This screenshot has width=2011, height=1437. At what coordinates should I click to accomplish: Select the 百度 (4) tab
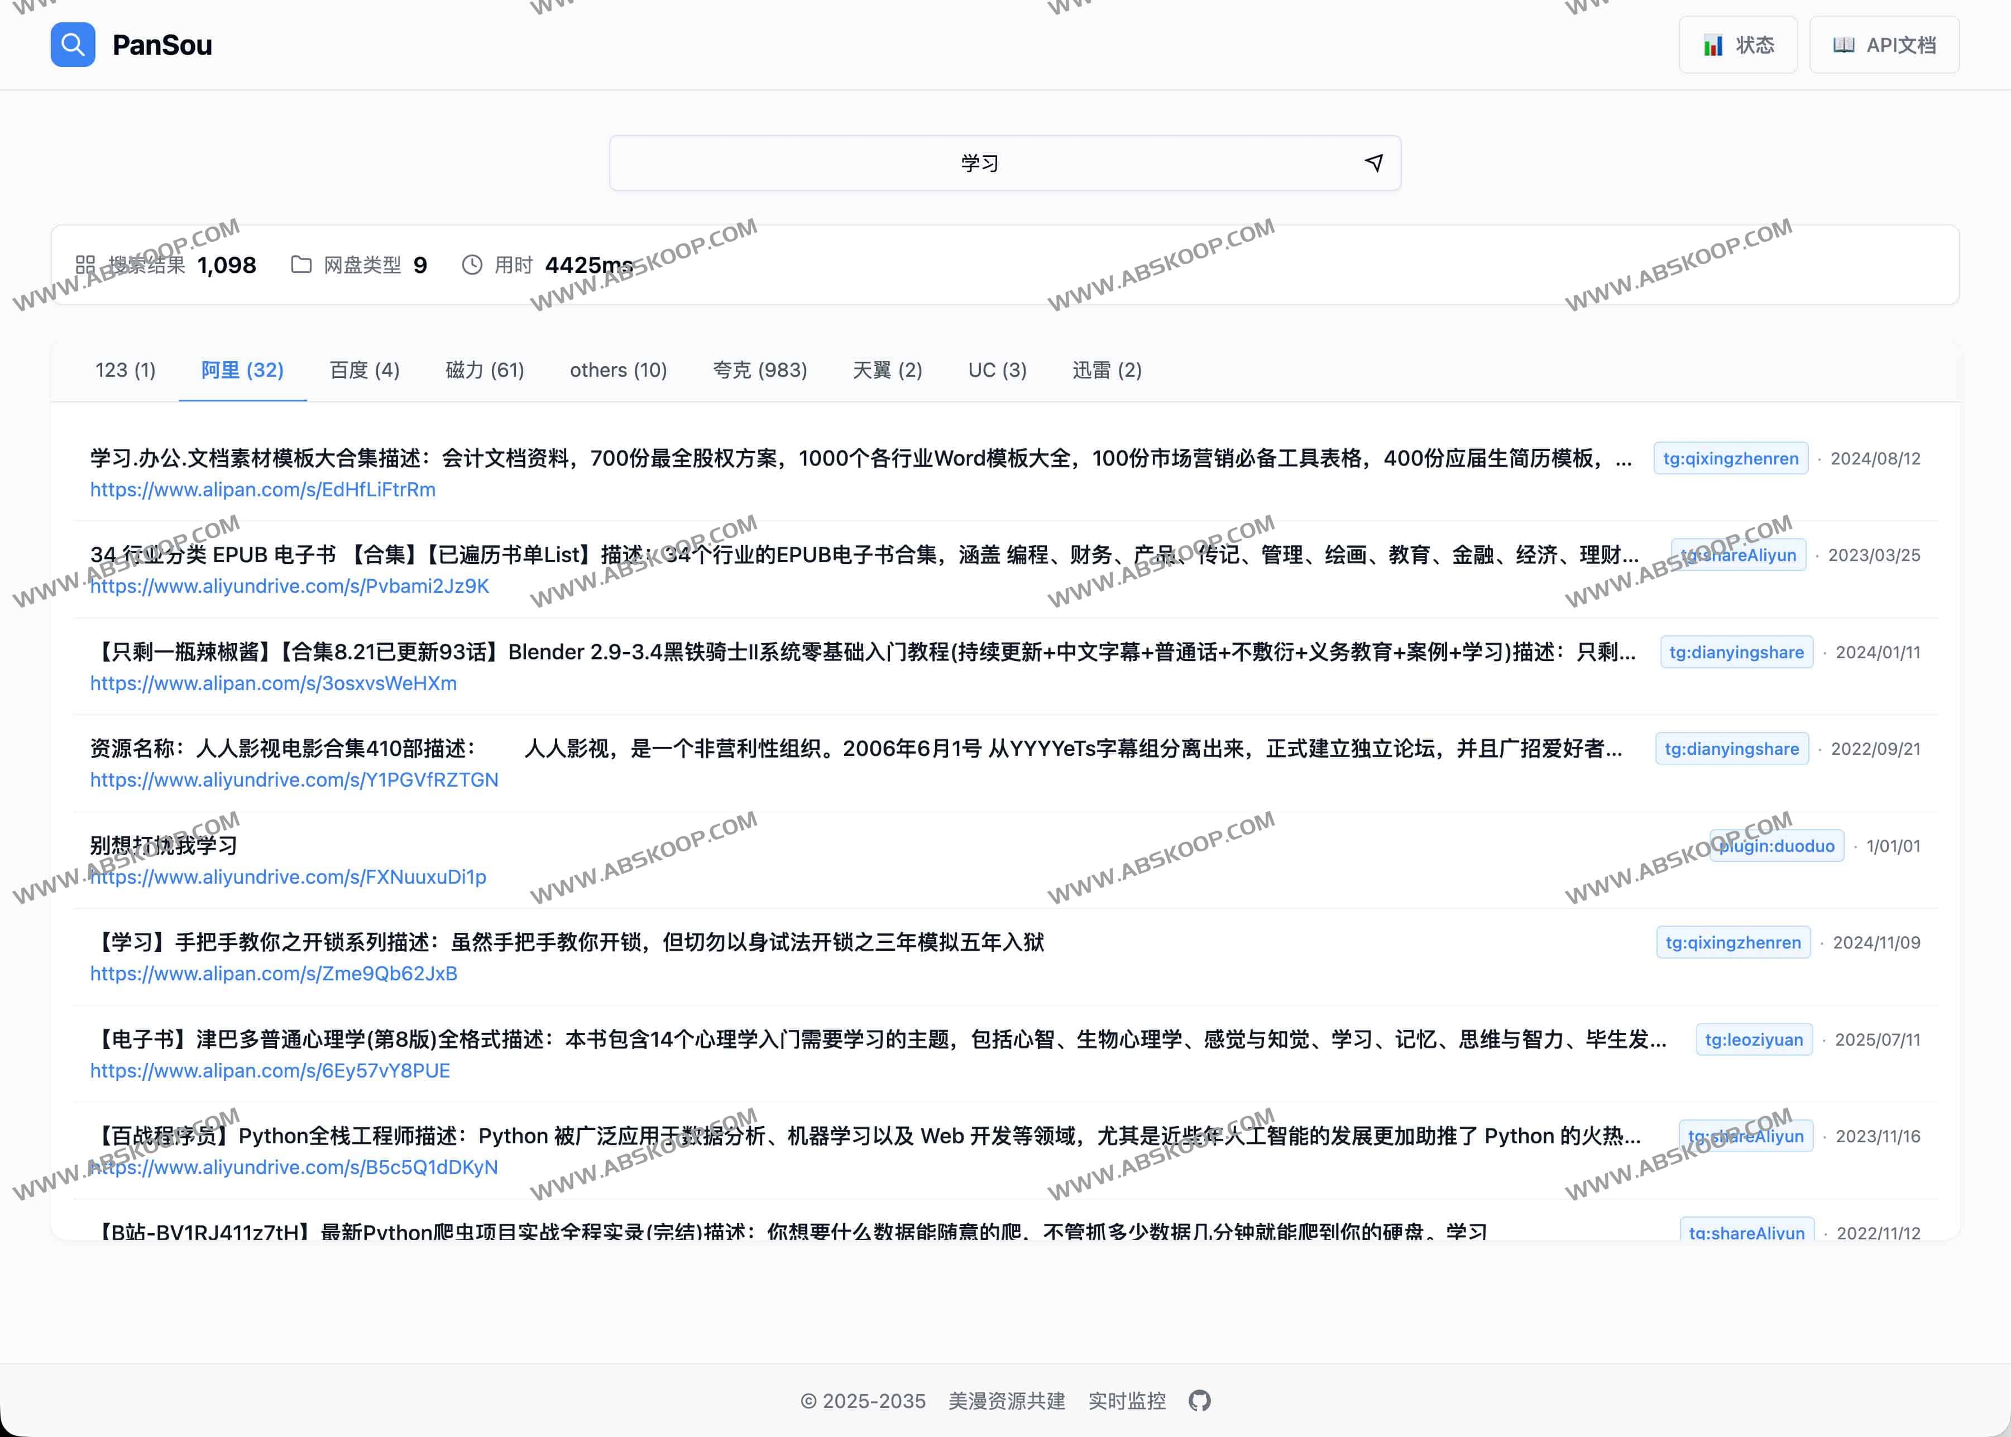365,370
